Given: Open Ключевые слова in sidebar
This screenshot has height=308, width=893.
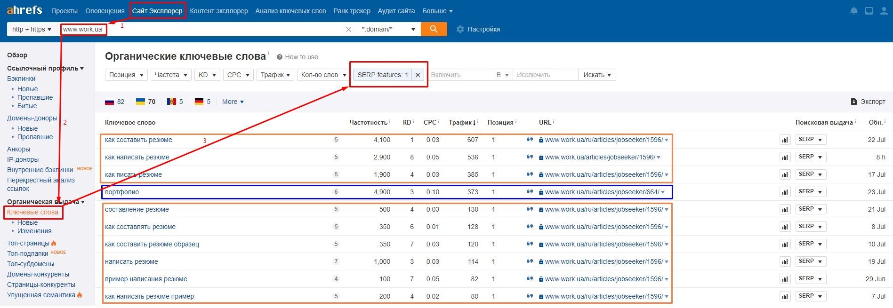Looking at the screenshot, I should (x=32, y=212).
